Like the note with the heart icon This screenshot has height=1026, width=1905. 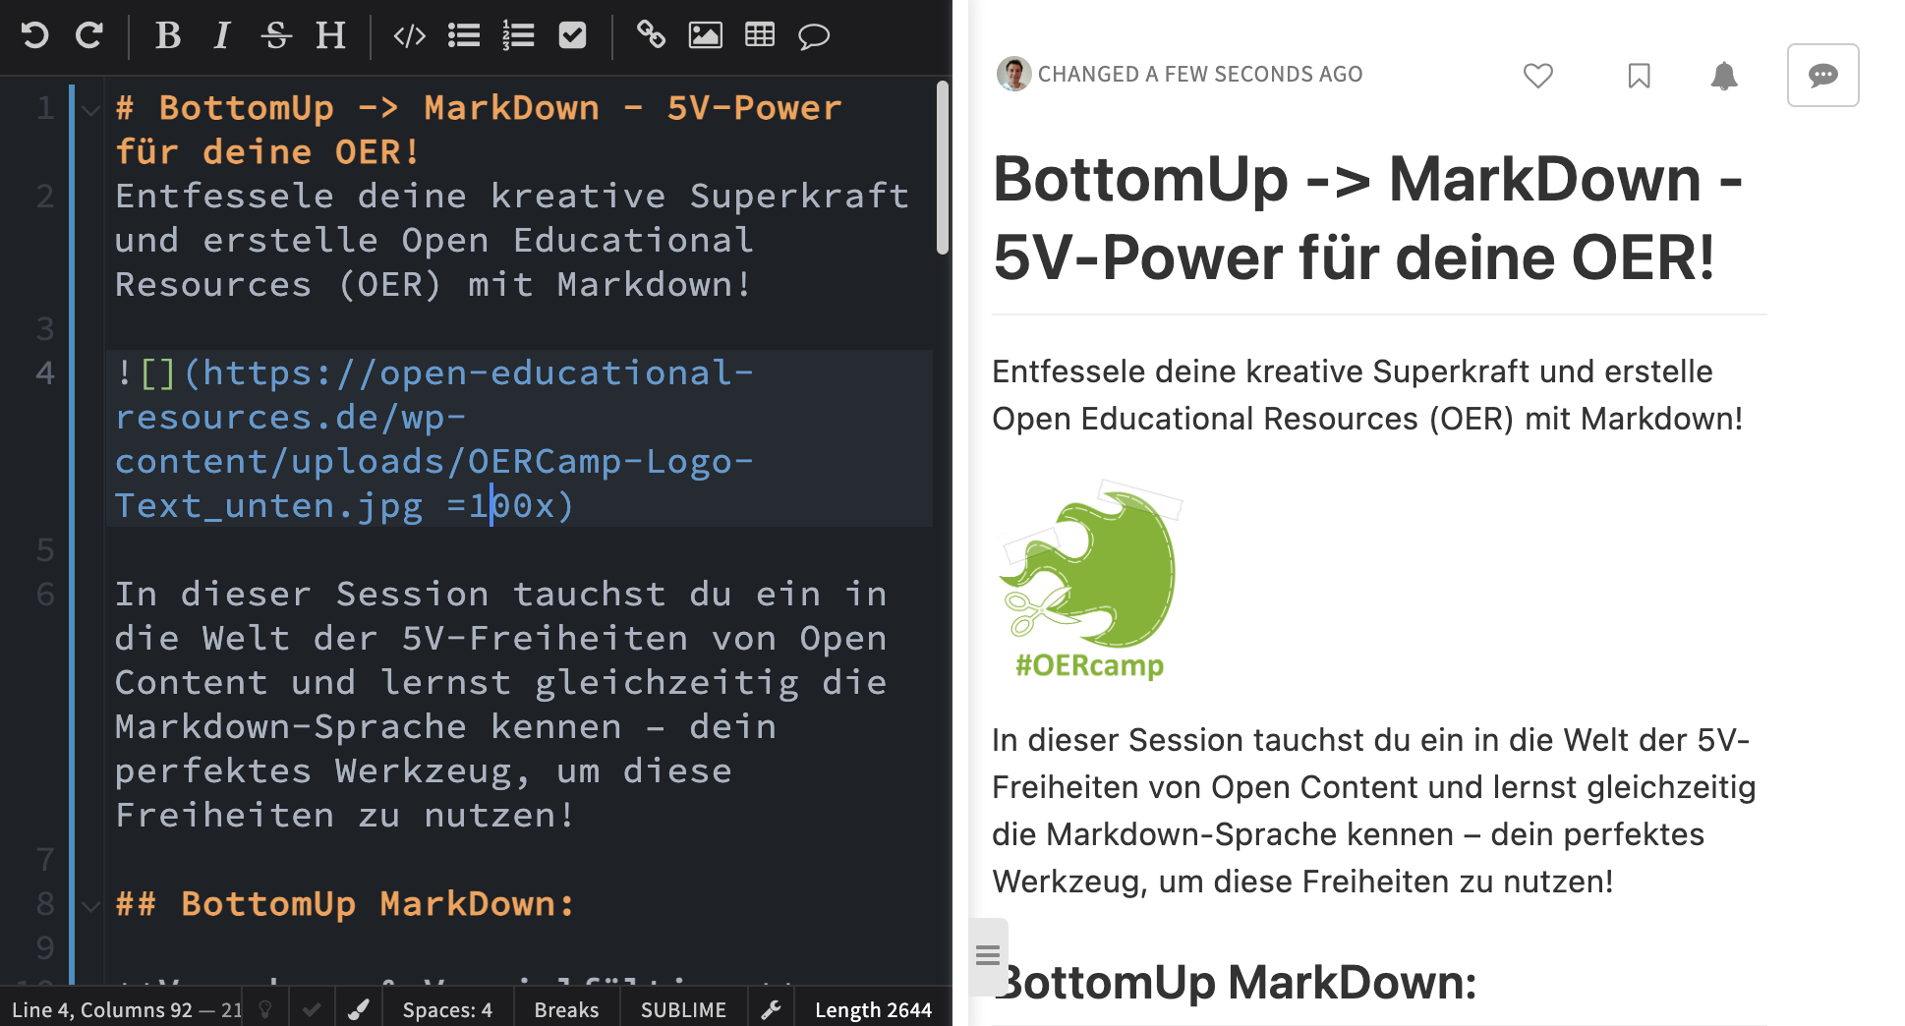1538,75
